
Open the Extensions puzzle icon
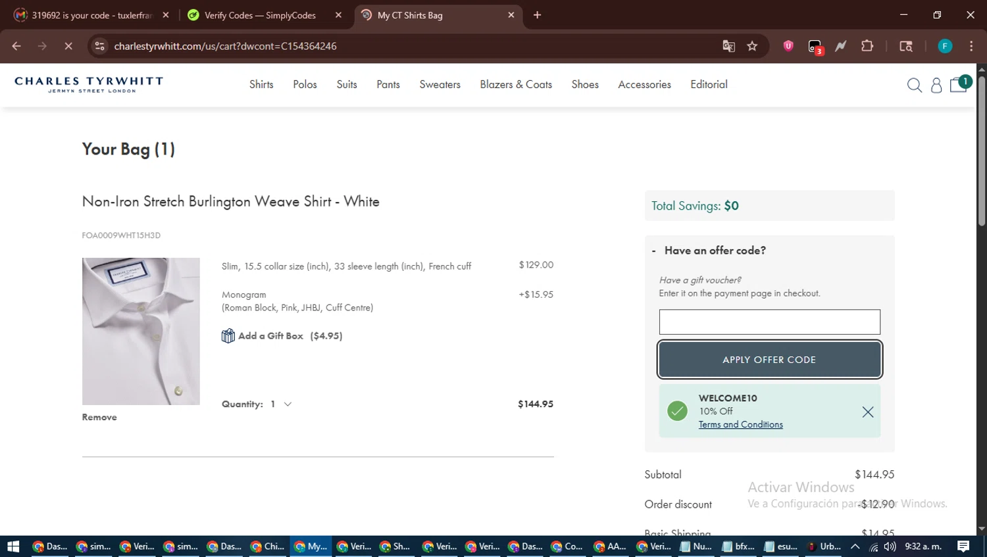tap(867, 46)
